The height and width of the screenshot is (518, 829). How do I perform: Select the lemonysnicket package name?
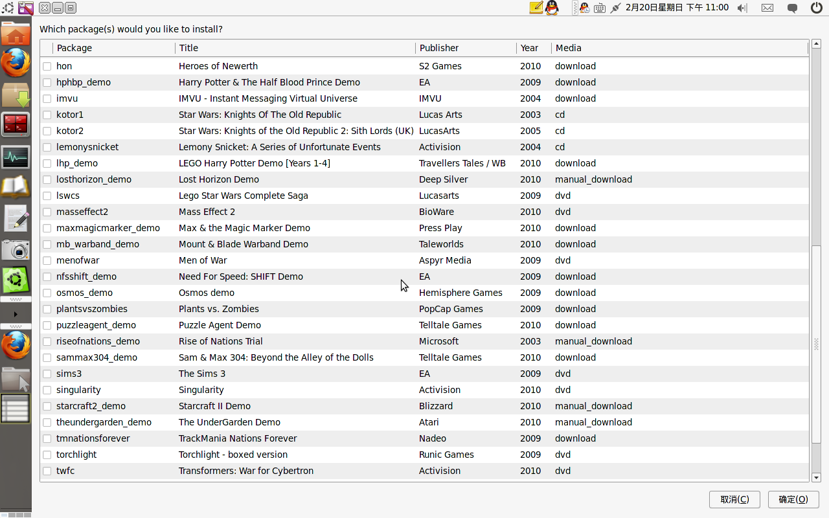[87, 147]
